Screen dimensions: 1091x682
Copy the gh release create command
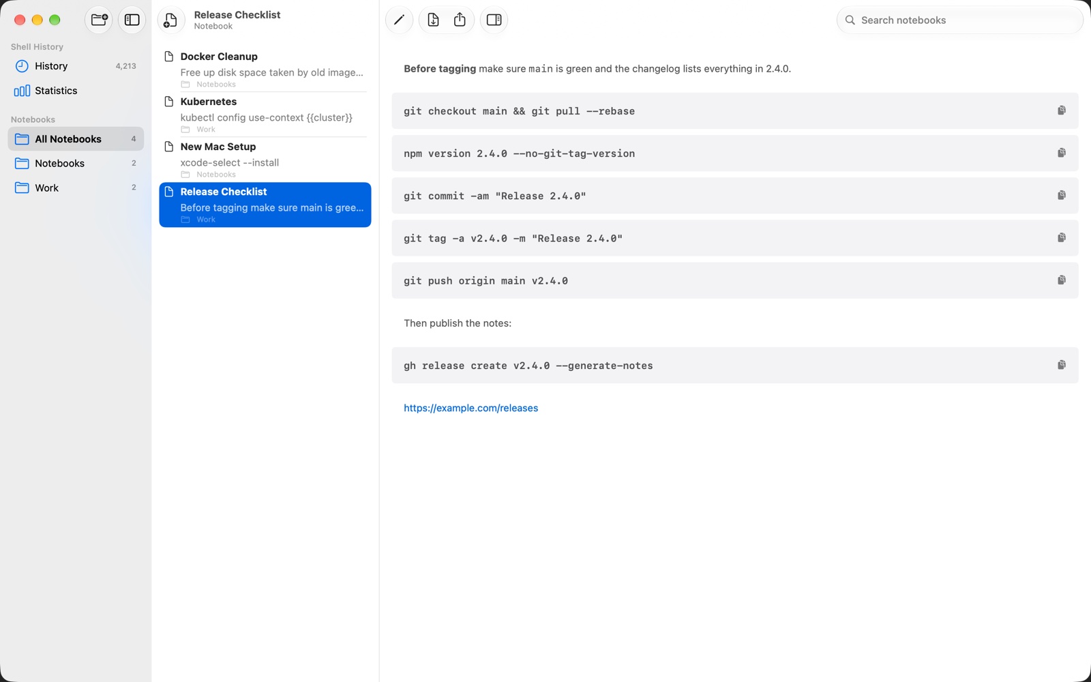coord(1062,365)
